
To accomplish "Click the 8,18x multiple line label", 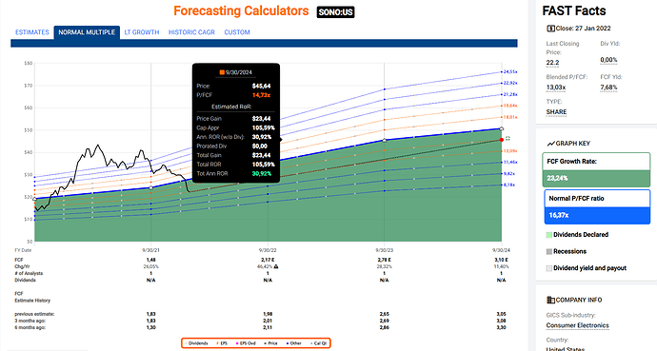I will click(x=509, y=185).
